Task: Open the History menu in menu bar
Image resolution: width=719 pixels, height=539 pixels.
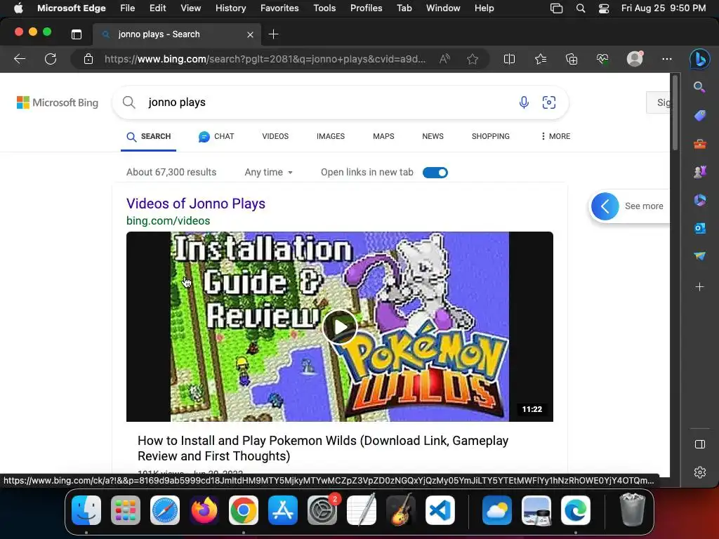Action: (x=230, y=8)
